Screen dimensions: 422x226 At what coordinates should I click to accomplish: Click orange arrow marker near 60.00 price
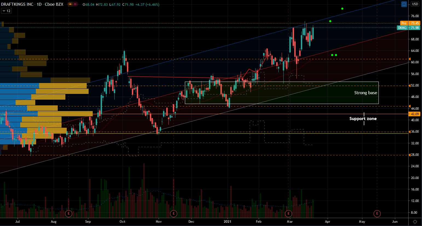[409, 59]
